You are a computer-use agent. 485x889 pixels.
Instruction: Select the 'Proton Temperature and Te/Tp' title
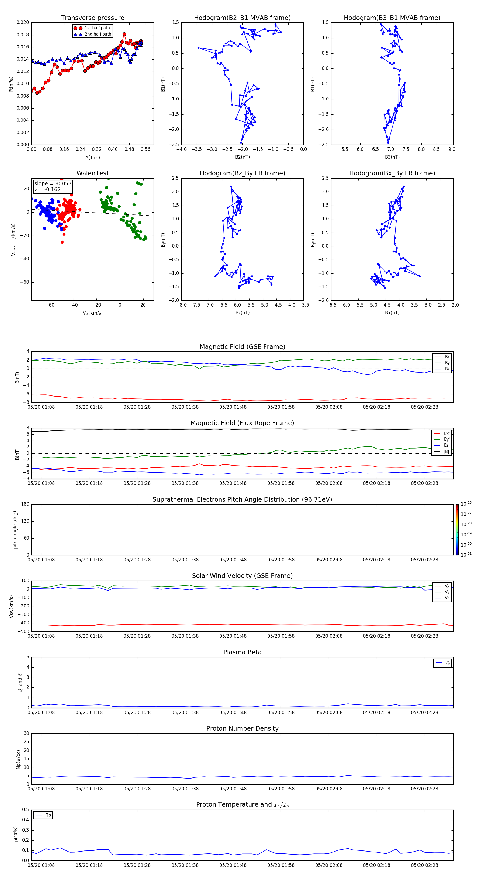[242, 804]
